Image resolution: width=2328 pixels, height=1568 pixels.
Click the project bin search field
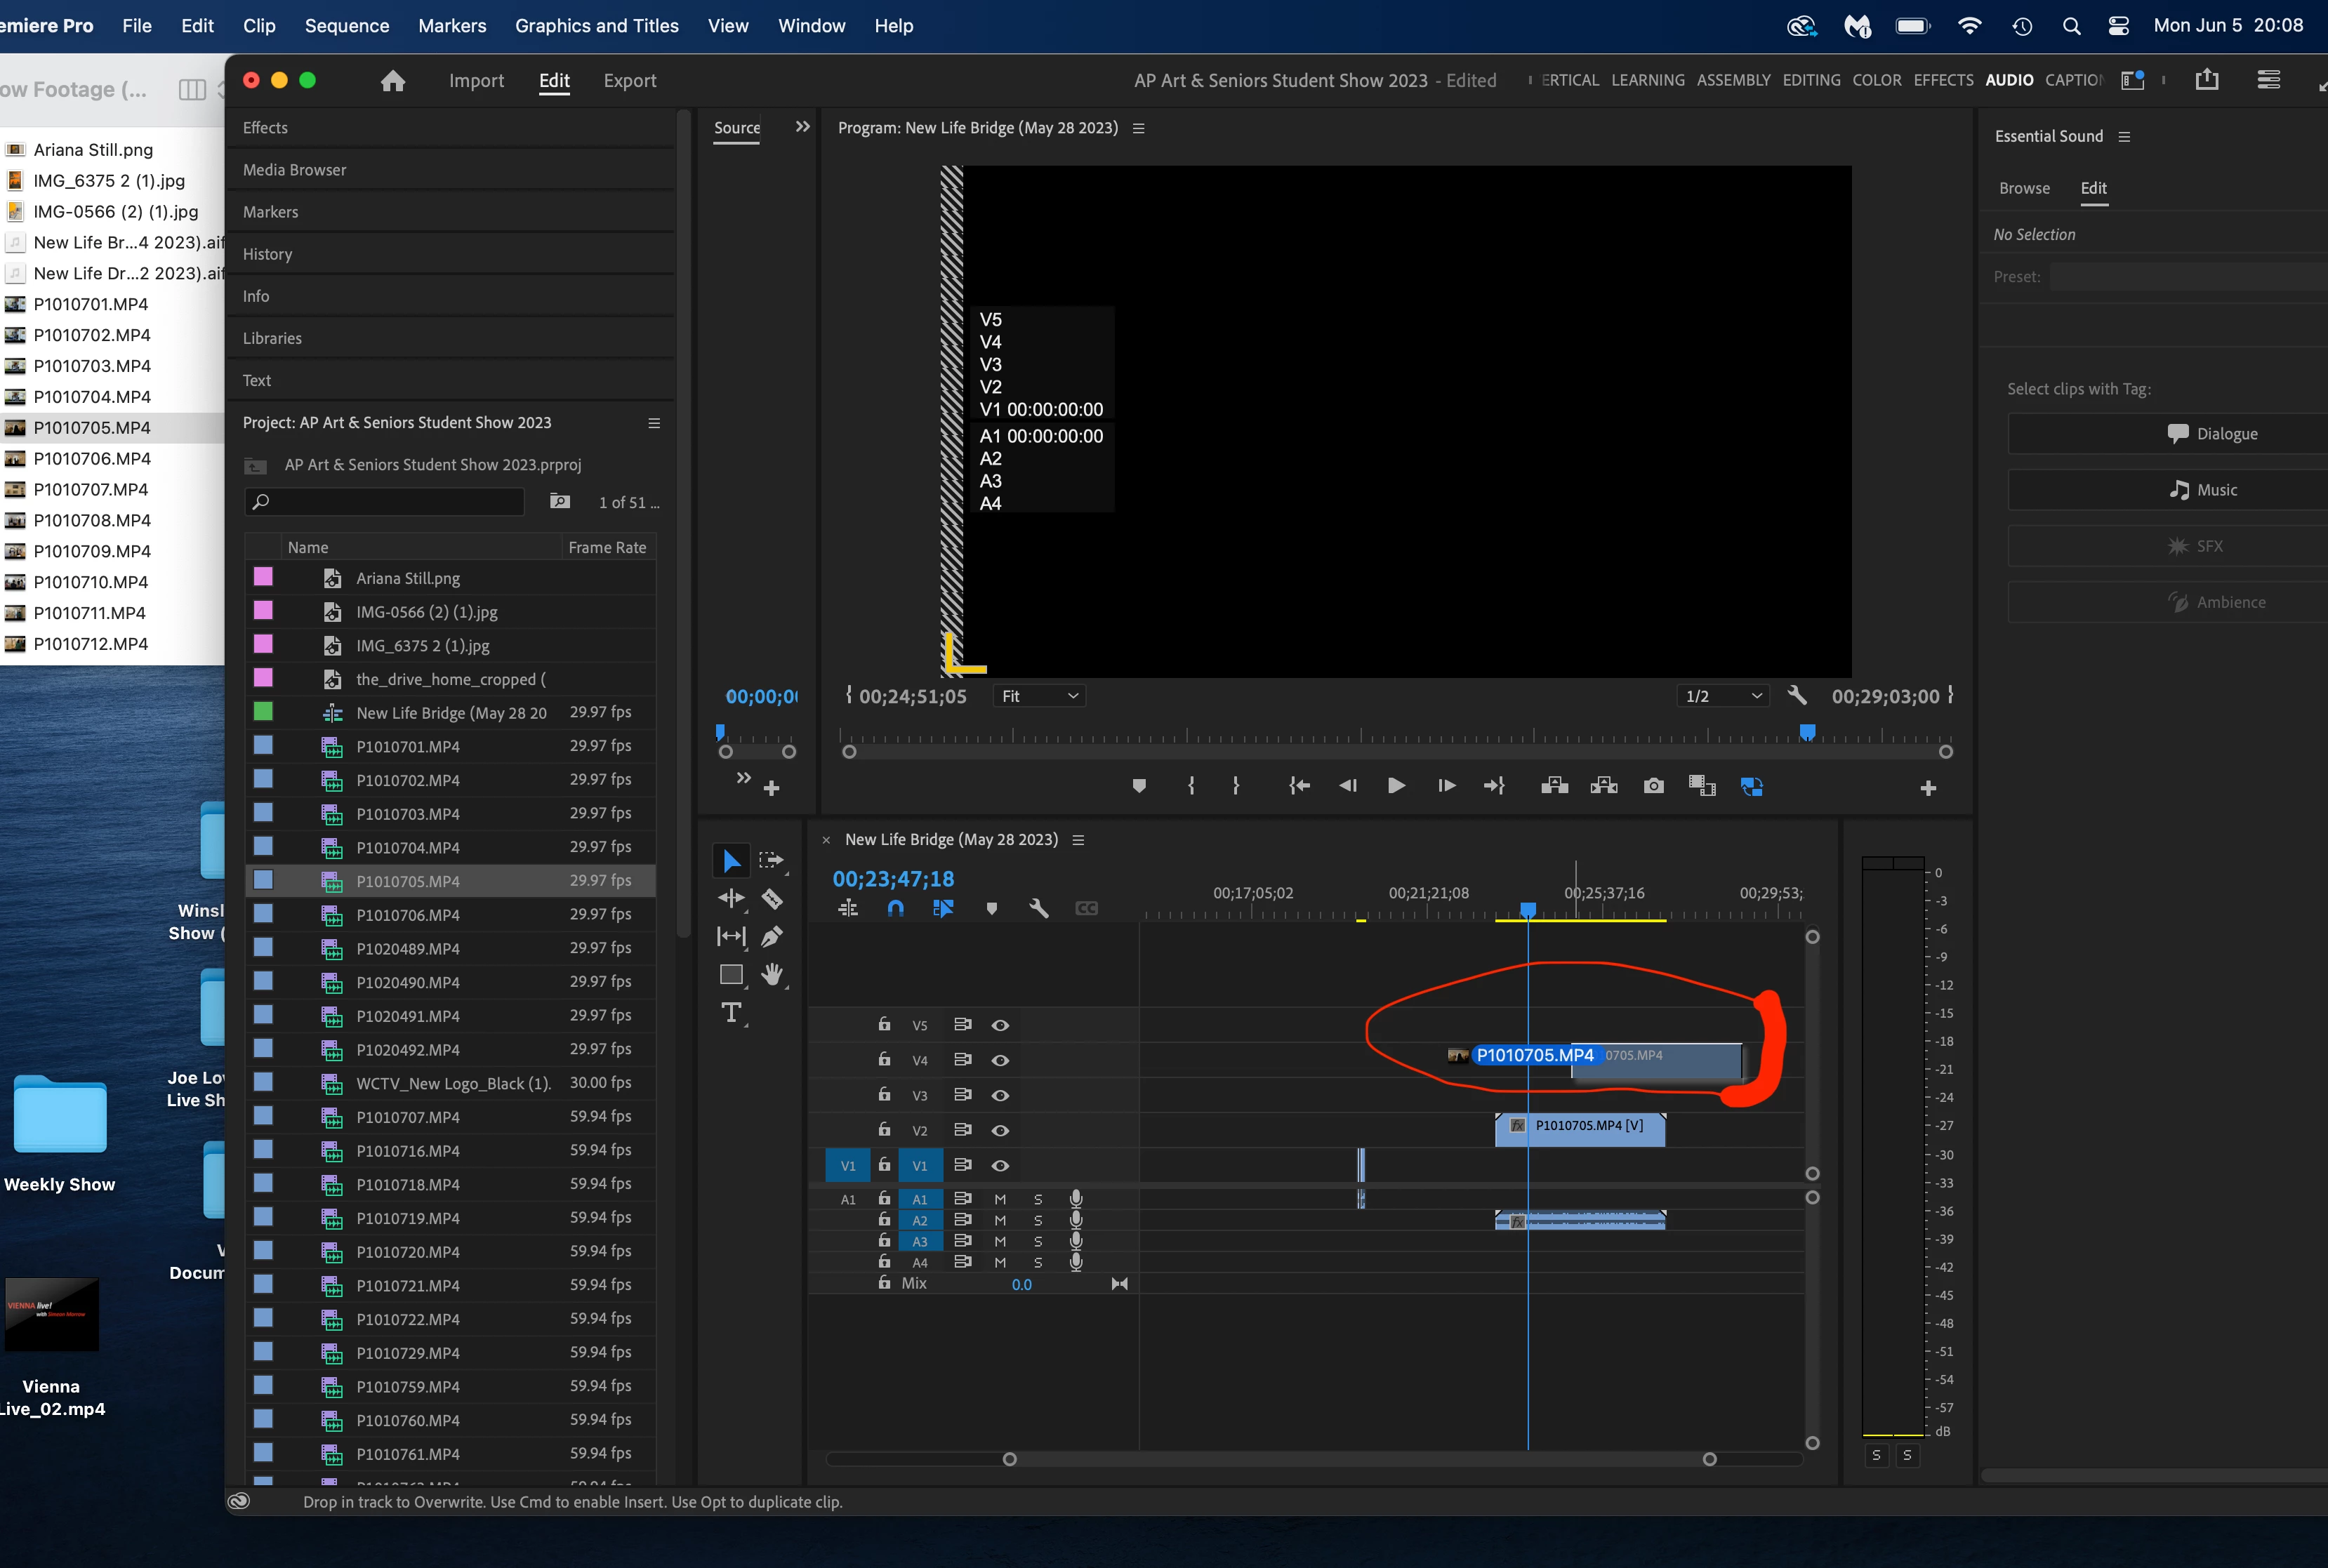pyautogui.click(x=385, y=502)
